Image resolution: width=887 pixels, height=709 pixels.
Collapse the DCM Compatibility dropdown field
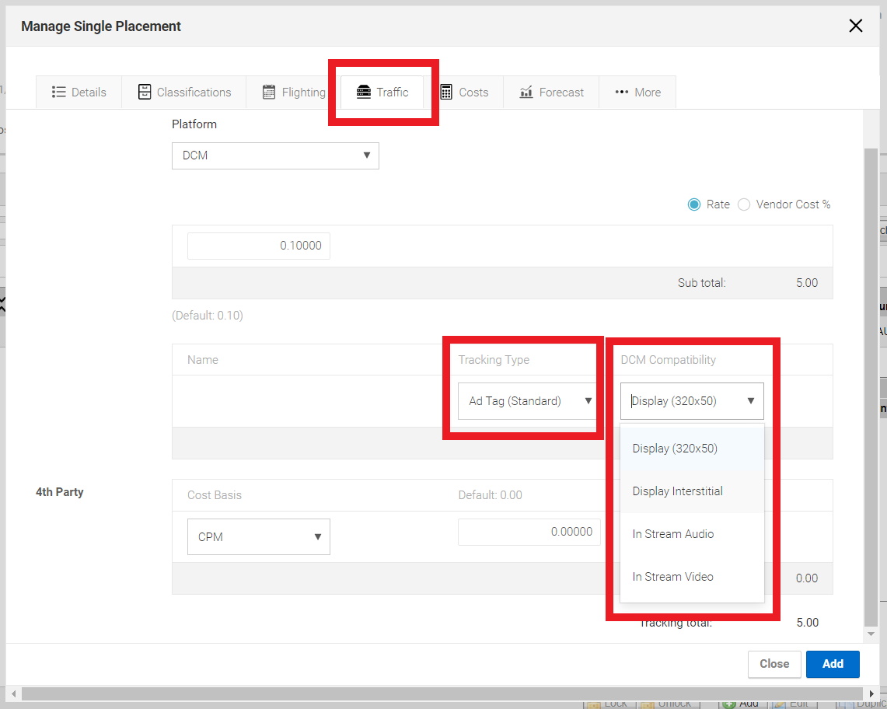point(692,400)
